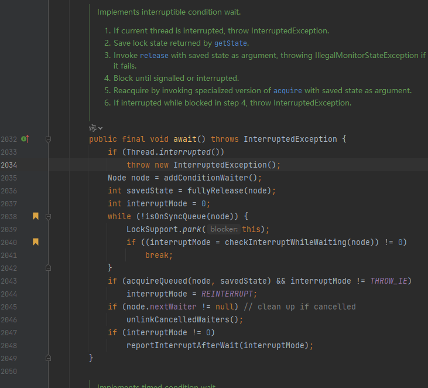Screen dimensions: 428x388
Task: Click line number 2047 in the gutter
Action: pyautogui.click(x=9, y=332)
